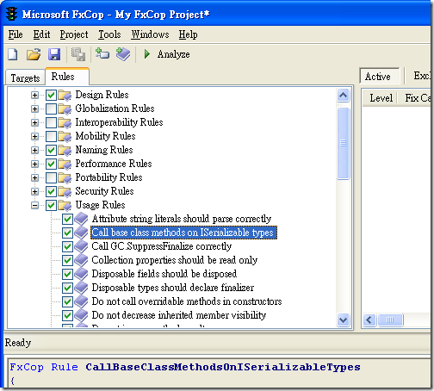Uncheck the Design Rules checkbox

pyautogui.click(x=51, y=95)
